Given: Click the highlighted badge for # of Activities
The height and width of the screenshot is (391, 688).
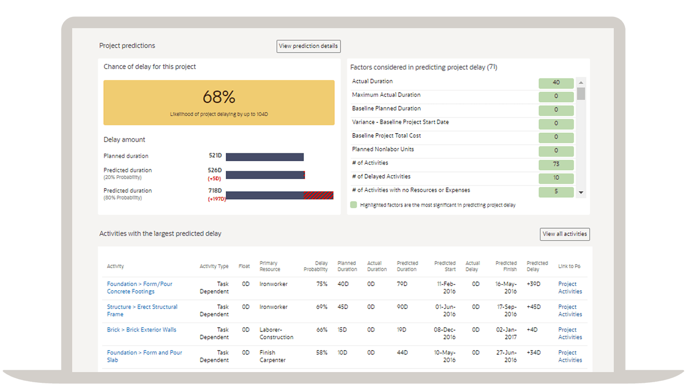Looking at the screenshot, I should [x=556, y=164].
